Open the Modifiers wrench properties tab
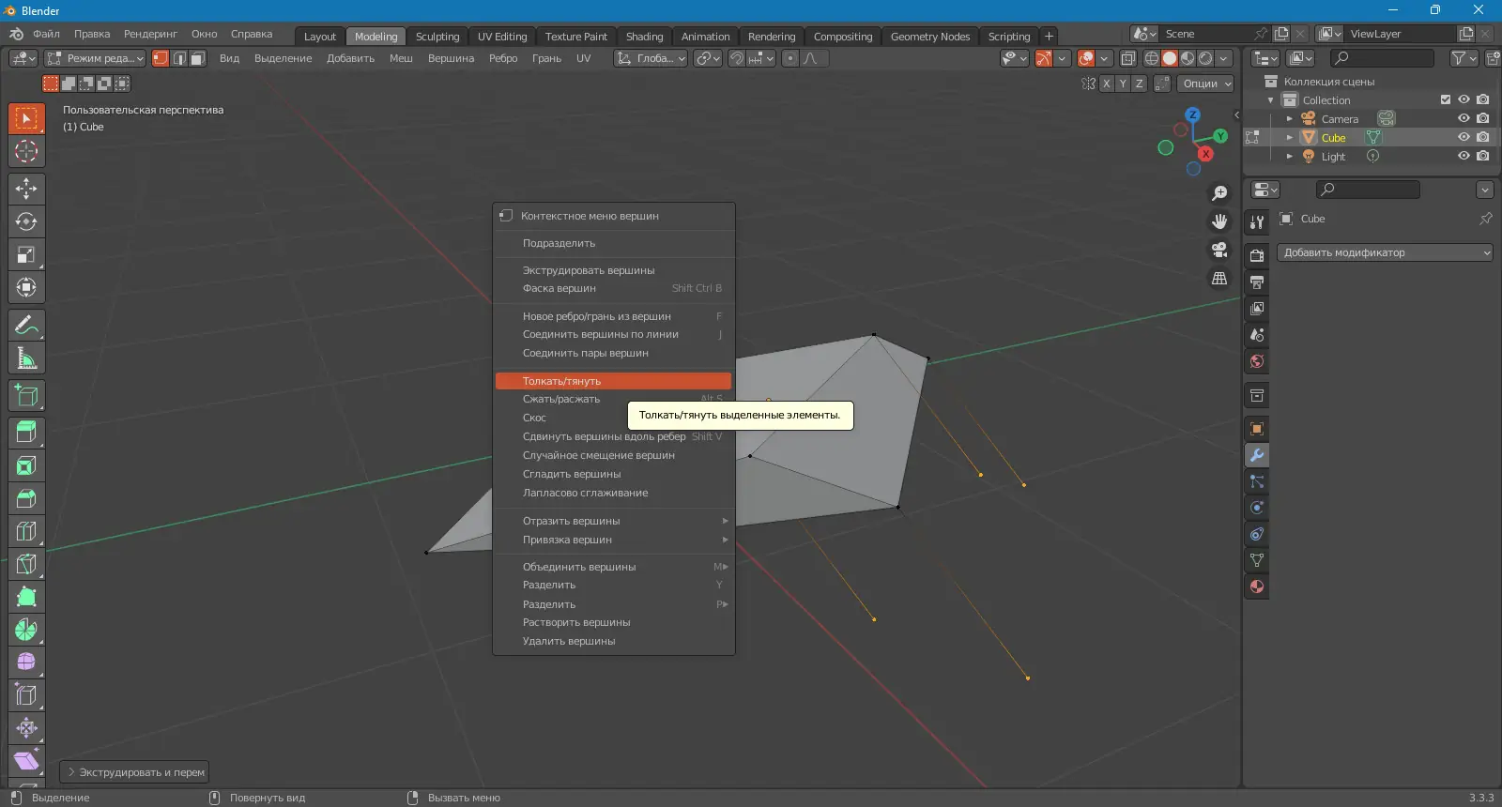Screen dimensions: 1502x807 (x=1257, y=455)
